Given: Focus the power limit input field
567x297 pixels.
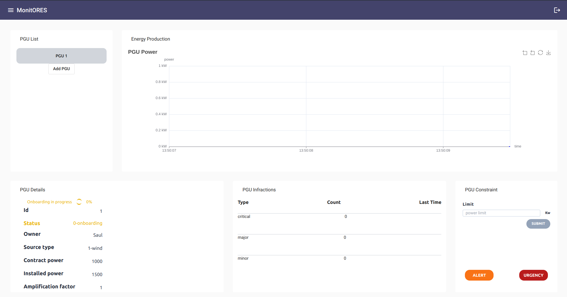Looking at the screenshot, I should (x=501, y=213).
